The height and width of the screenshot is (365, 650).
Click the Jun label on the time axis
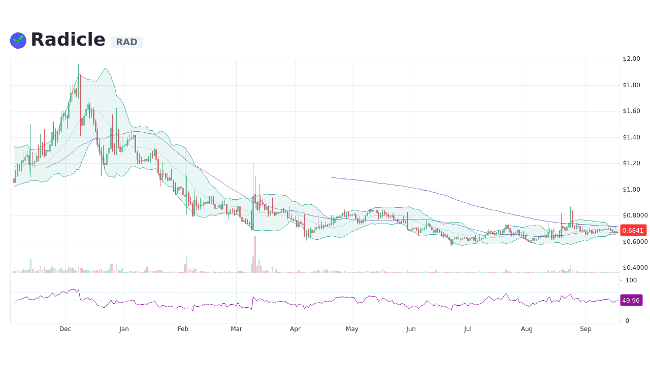[410, 328]
